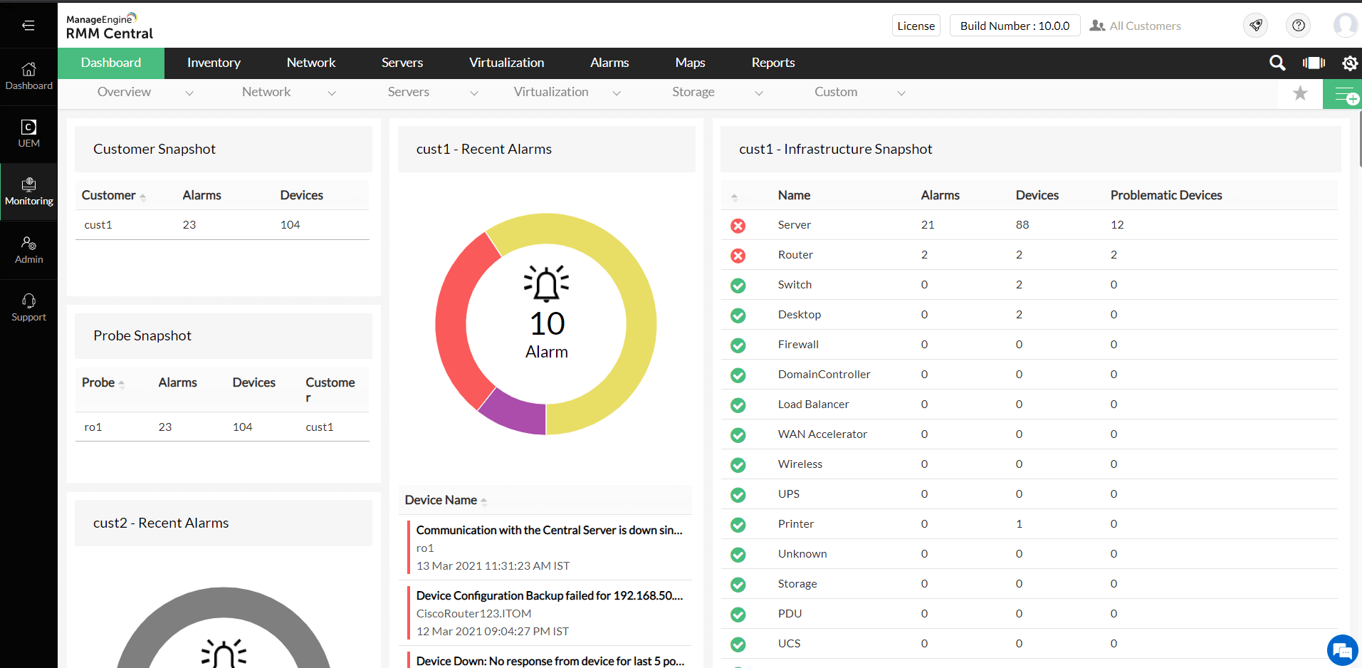Click the rocket getting-started icon
Screen dimensions: 1362x668
(x=1255, y=25)
